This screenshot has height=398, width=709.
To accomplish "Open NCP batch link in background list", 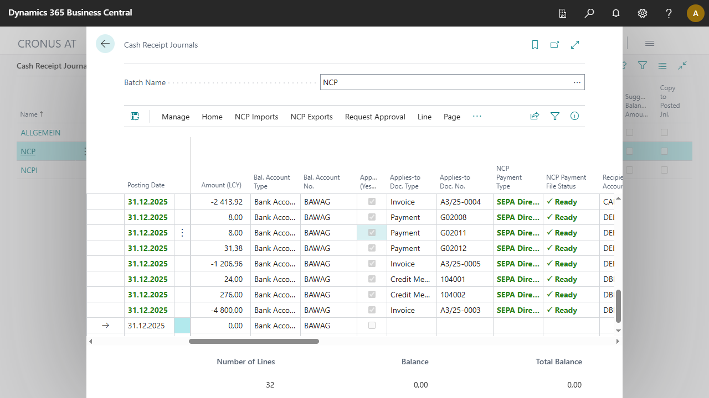I will 28,151.
